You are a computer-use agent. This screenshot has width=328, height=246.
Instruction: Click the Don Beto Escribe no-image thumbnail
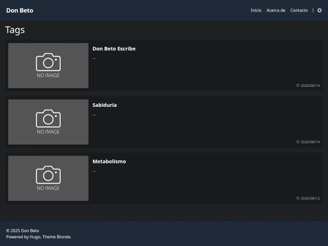(x=49, y=66)
